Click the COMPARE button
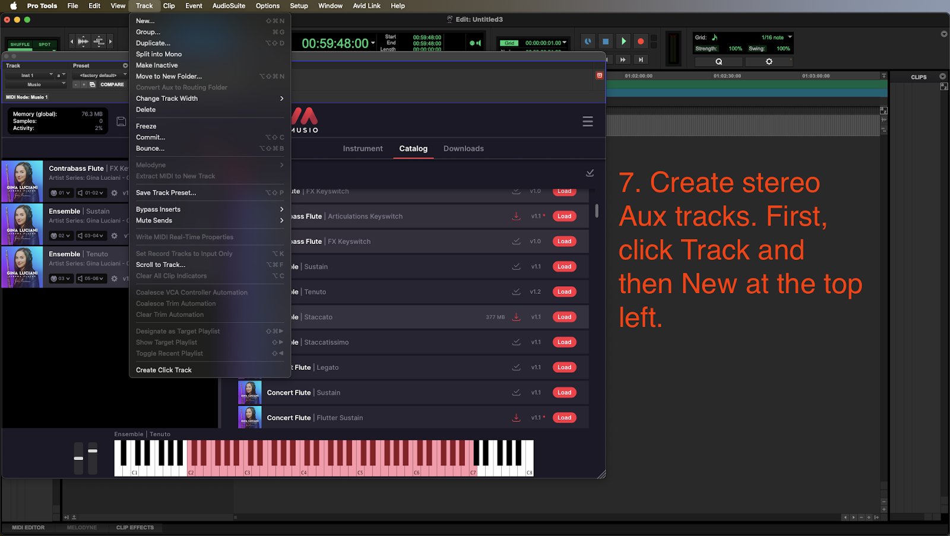Screen dimensions: 950x536 pos(112,84)
